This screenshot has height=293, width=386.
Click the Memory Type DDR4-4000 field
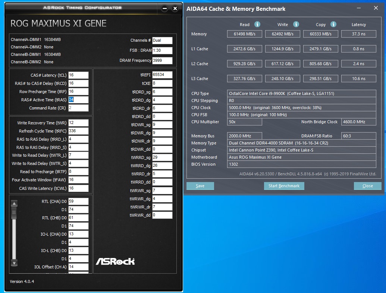point(302,143)
